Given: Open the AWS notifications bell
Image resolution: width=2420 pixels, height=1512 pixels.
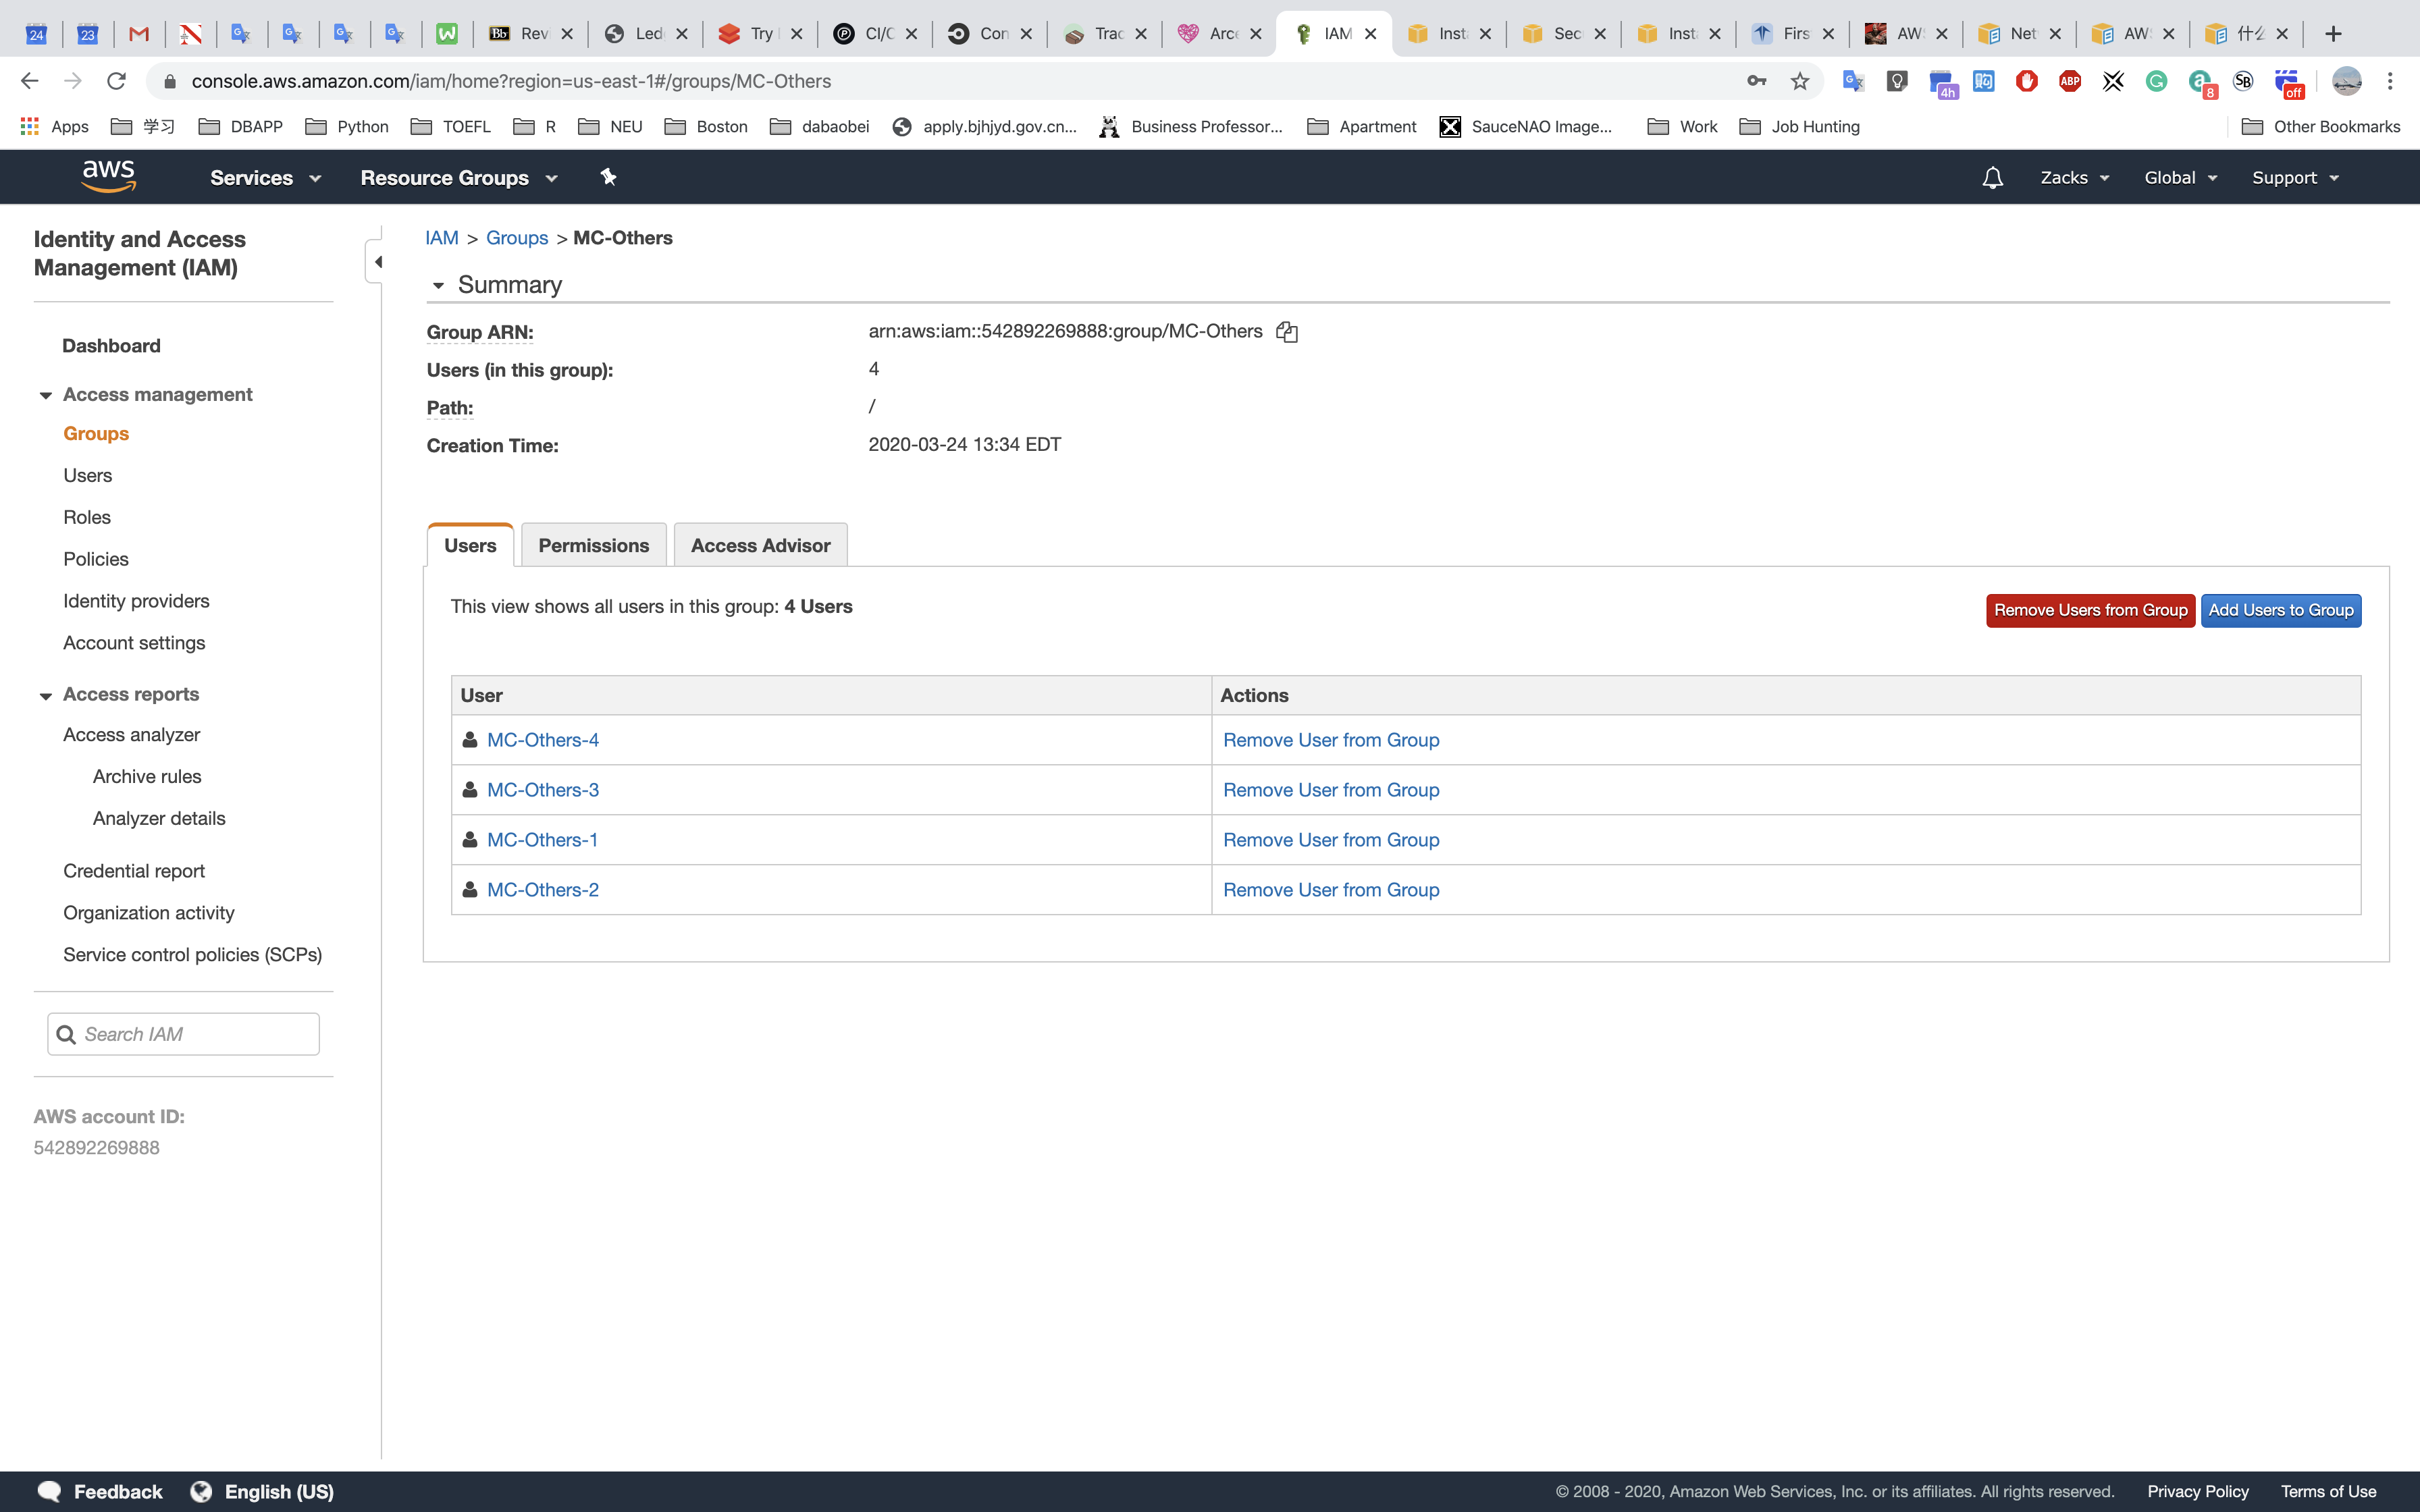Looking at the screenshot, I should [1992, 178].
